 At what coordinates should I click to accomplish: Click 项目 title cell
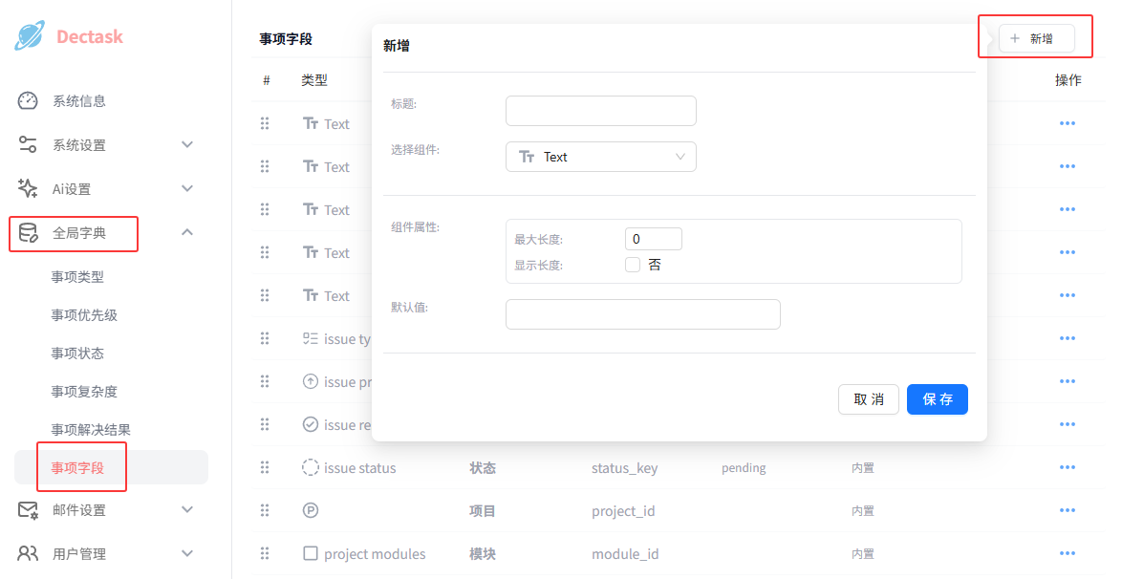tap(483, 510)
